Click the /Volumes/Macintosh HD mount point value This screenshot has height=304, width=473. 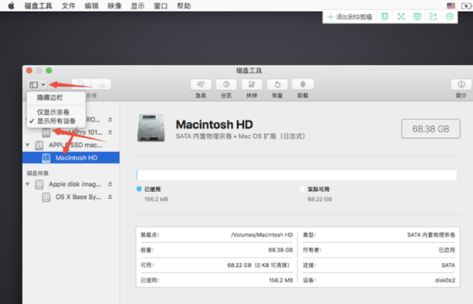click(262, 235)
